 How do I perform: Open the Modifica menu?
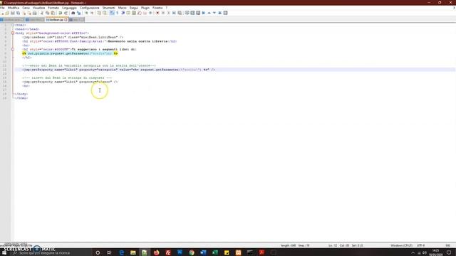(x=14, y=8)
